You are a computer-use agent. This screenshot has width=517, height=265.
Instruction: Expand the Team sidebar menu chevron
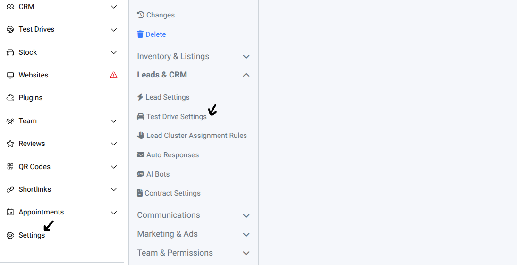click(x=113, y=121)
